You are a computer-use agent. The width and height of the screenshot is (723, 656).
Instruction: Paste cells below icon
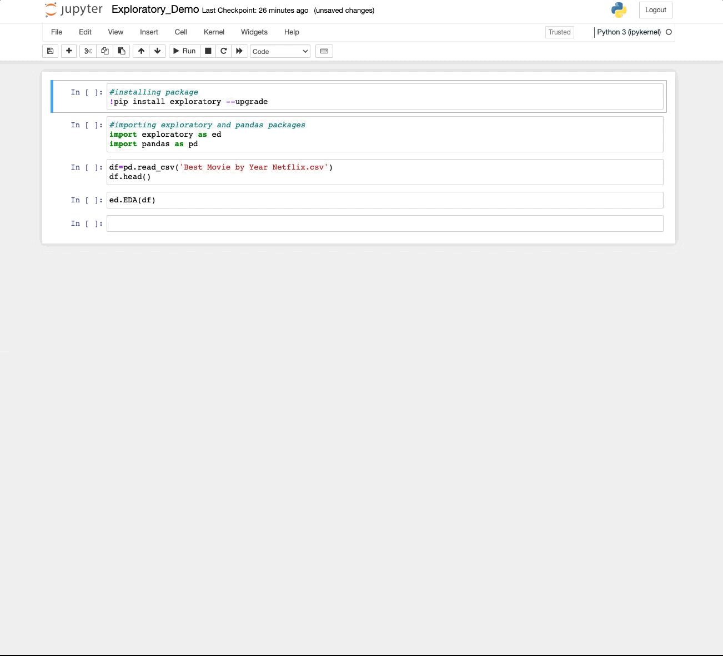(121, 51)
